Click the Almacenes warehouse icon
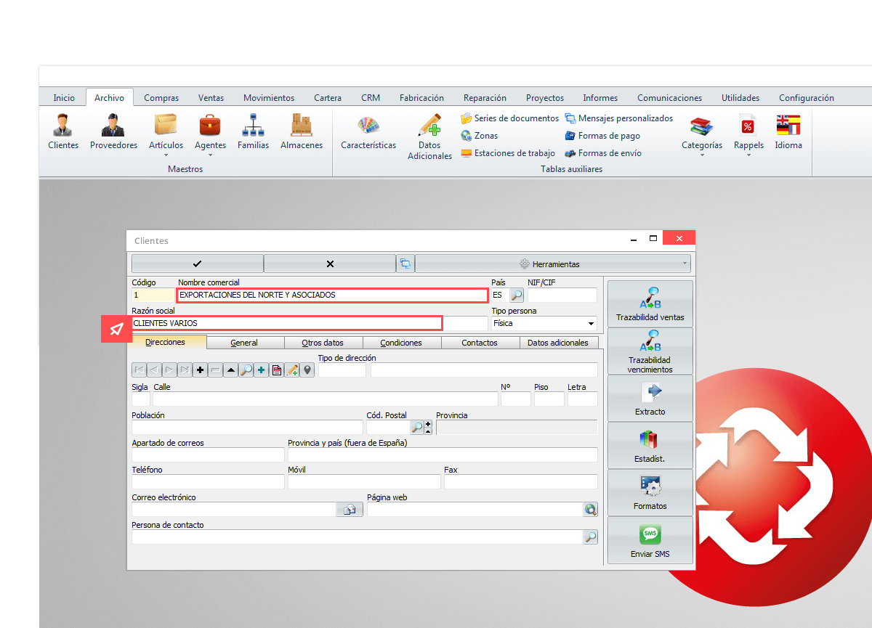 pyautogui.click(x=301, y=132)
